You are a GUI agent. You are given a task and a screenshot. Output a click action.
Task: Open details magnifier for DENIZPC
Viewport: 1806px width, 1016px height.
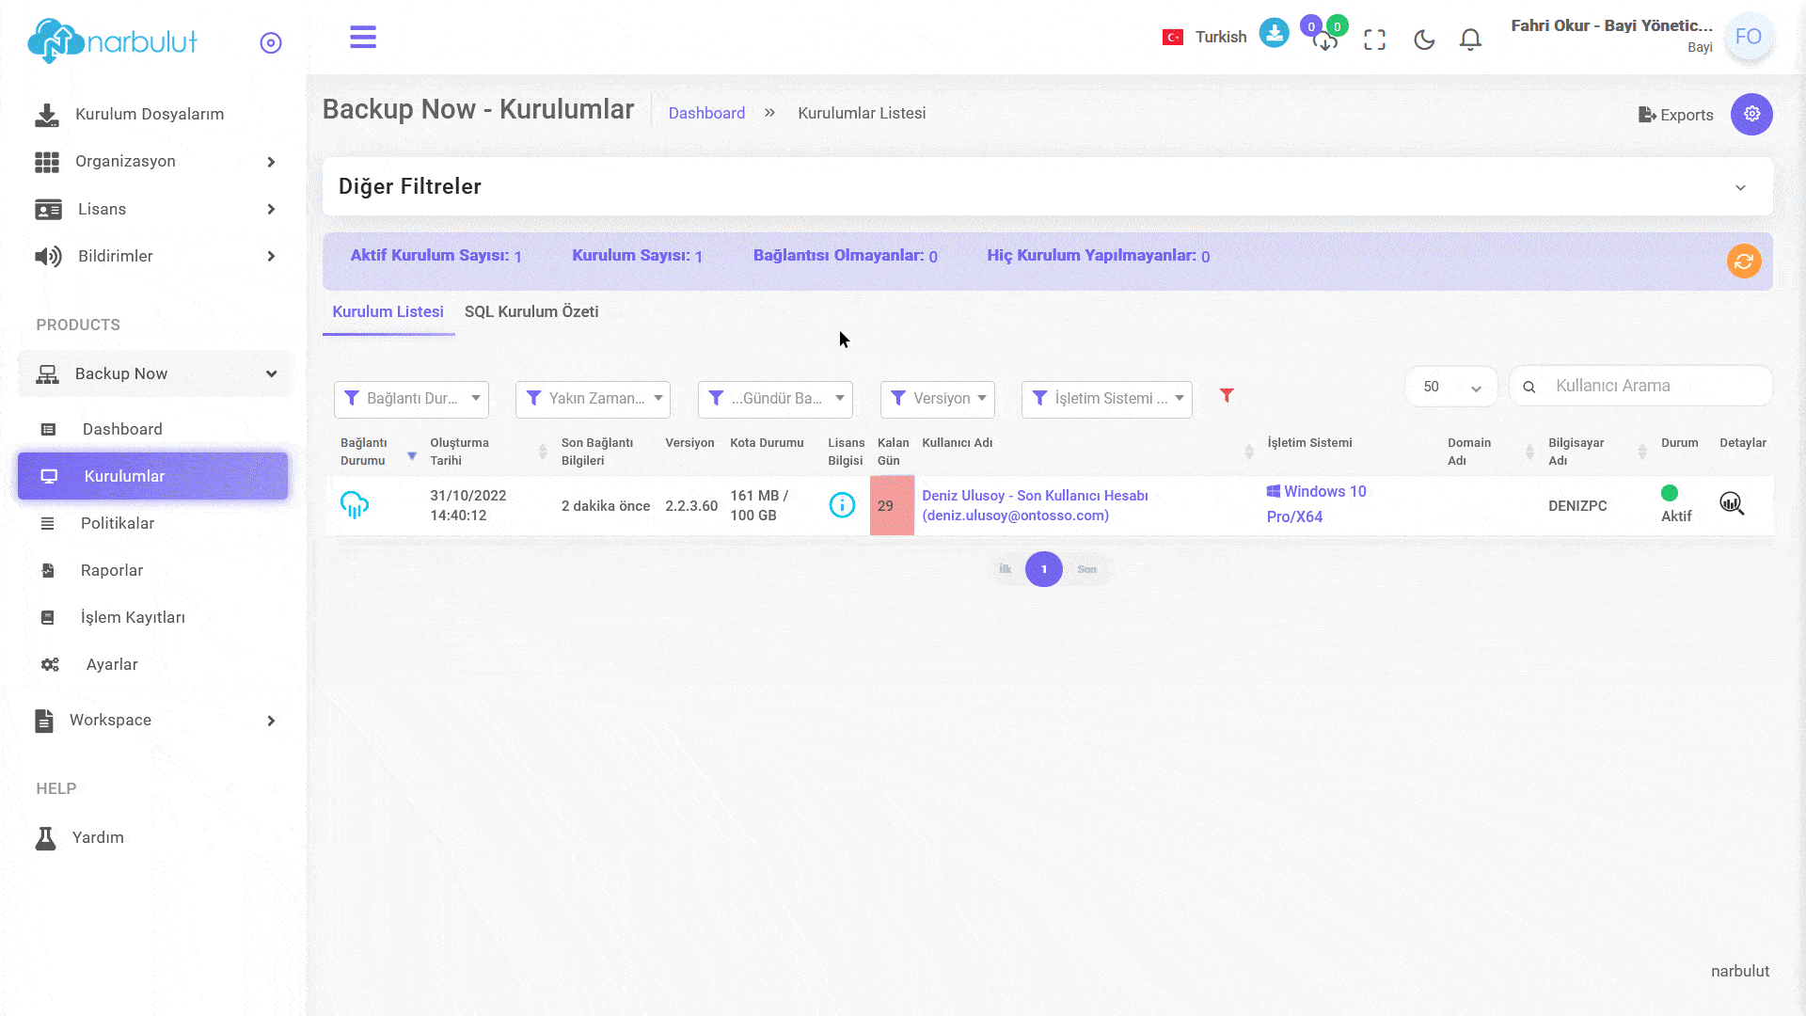(x=1732, y=504)
